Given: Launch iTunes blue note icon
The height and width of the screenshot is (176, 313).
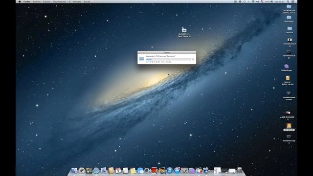Looking at the screenshot, I should [x=170, y=171].
